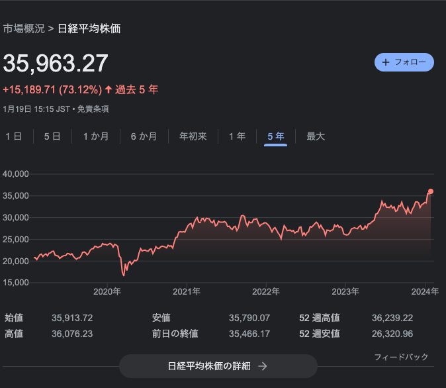Click the 2022年 axis label
The image size is (446, 388).
[265, 291]
